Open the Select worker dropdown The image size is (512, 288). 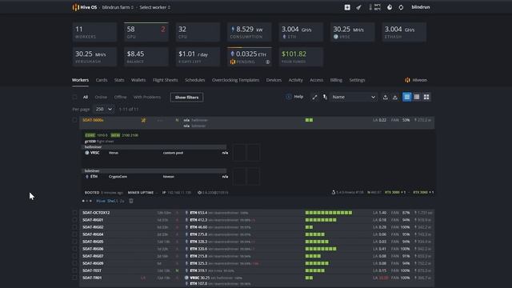[x=154, y=7]
